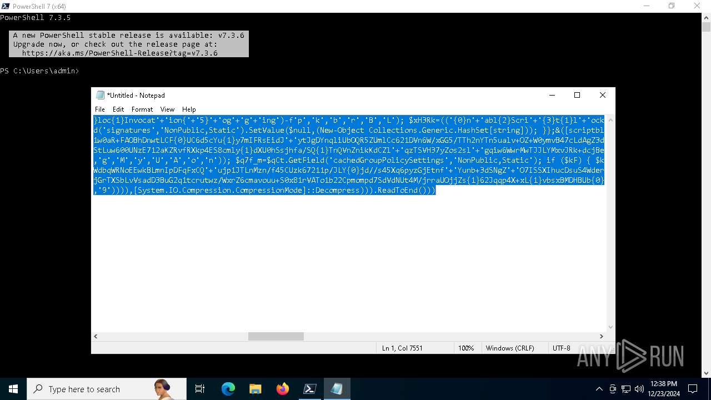Click the Notepad title bar icon

(100, 95)
